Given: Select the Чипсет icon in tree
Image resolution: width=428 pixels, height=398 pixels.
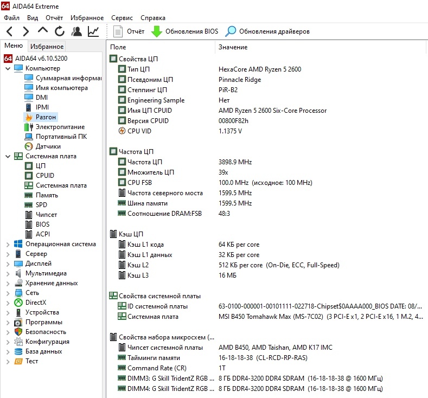Looking at the screenshot, I should point(29,215).
